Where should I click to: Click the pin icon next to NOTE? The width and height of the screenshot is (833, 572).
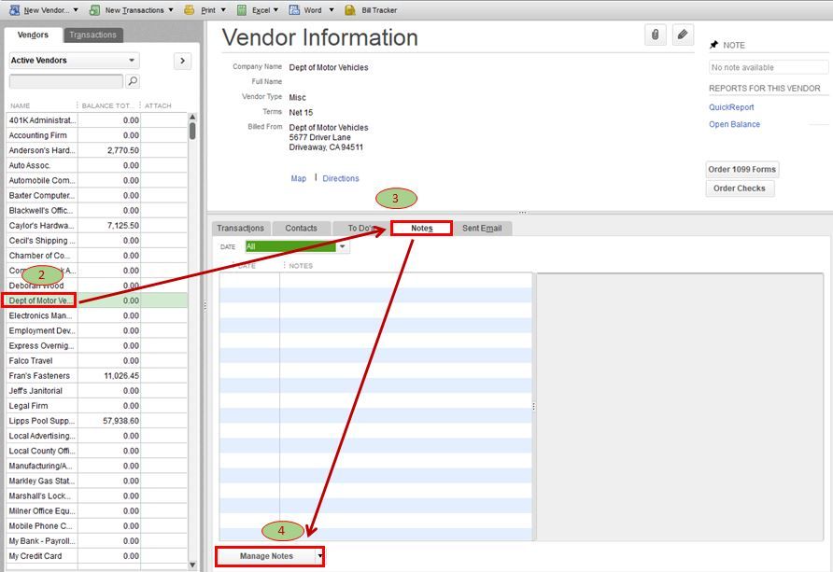[x=713, y=45]
